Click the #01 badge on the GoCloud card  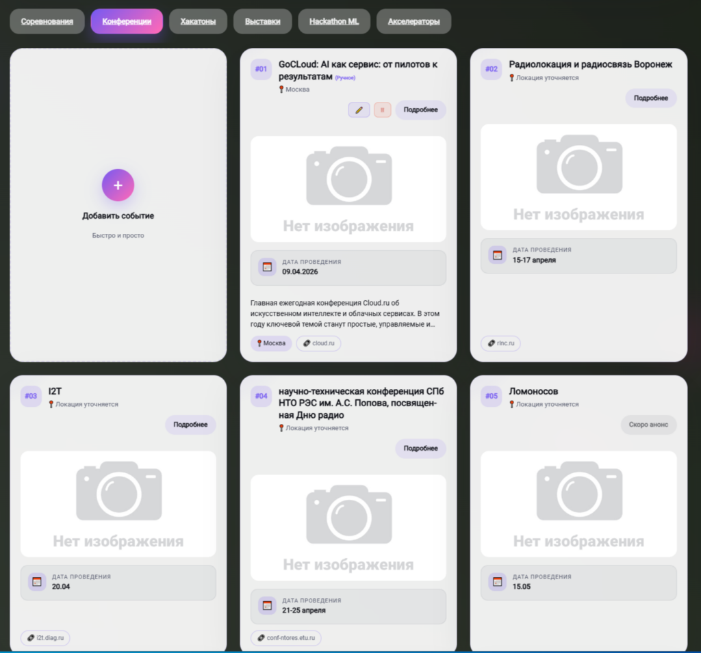(x=261, y=69)
